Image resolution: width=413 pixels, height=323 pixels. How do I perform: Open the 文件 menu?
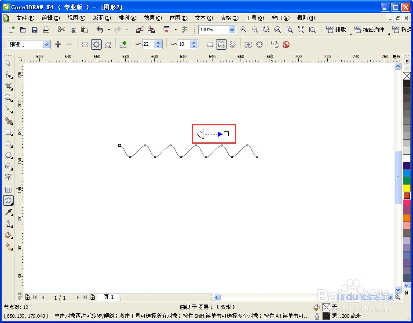coord(26,18)
